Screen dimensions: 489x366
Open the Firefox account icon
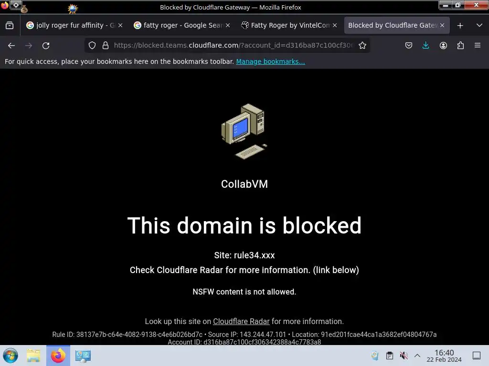[443, 45]
